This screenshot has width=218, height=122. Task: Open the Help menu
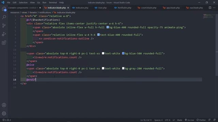[61, 2]
